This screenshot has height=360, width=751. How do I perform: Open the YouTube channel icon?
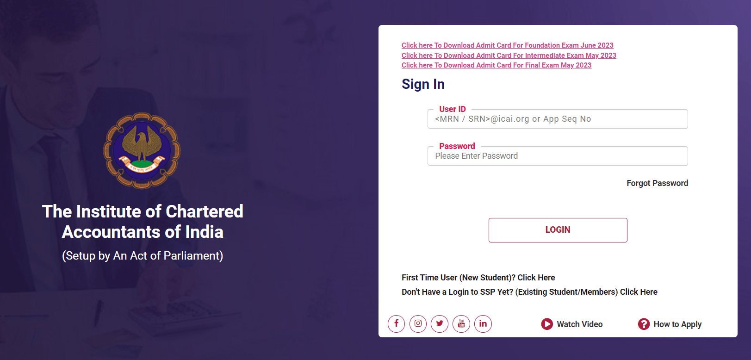click(461, 324)
